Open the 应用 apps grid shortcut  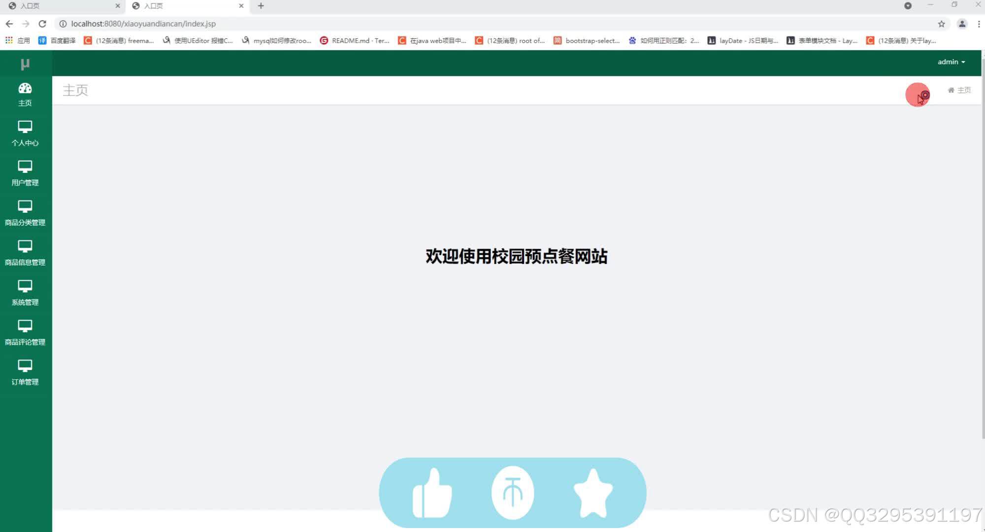click(18, 40)
